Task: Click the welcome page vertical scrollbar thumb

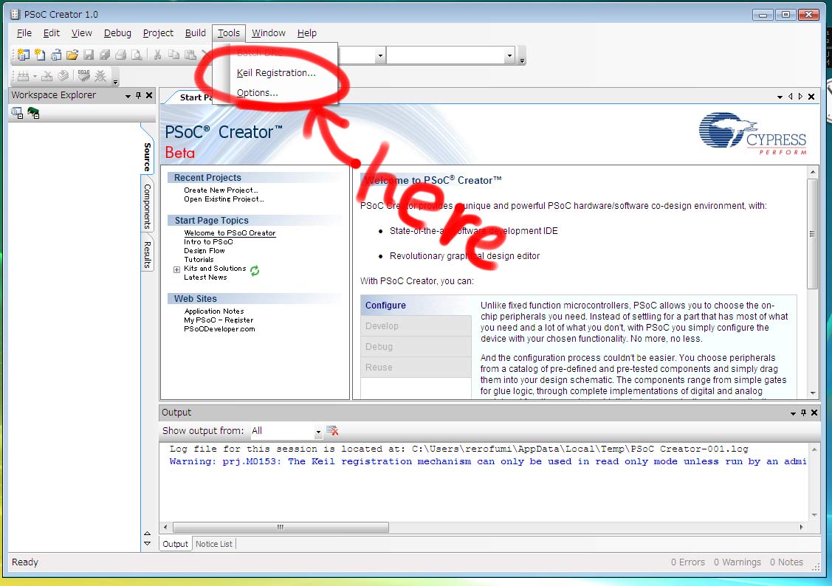Action: tap(812, 233)
